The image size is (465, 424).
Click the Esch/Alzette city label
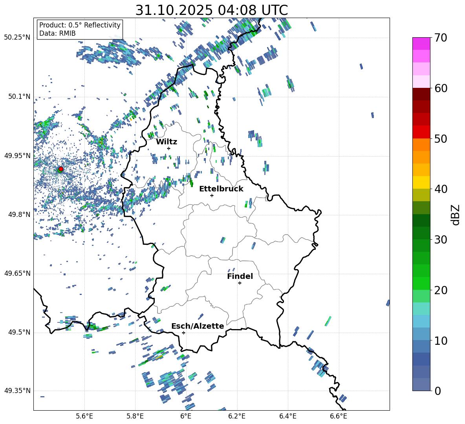coord(198,326)
